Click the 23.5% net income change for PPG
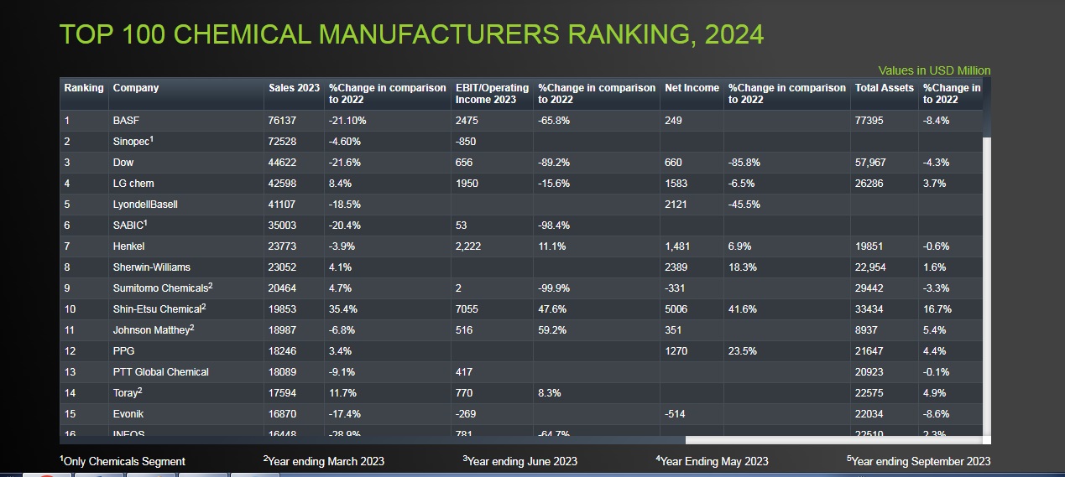 (743, 351)
